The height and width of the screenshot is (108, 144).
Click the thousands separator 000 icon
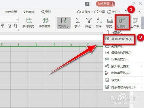(x=3, y=26)
